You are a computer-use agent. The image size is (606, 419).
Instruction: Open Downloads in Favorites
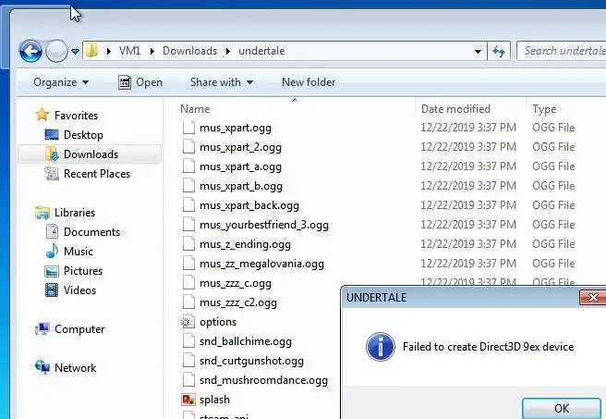[91, 154]
